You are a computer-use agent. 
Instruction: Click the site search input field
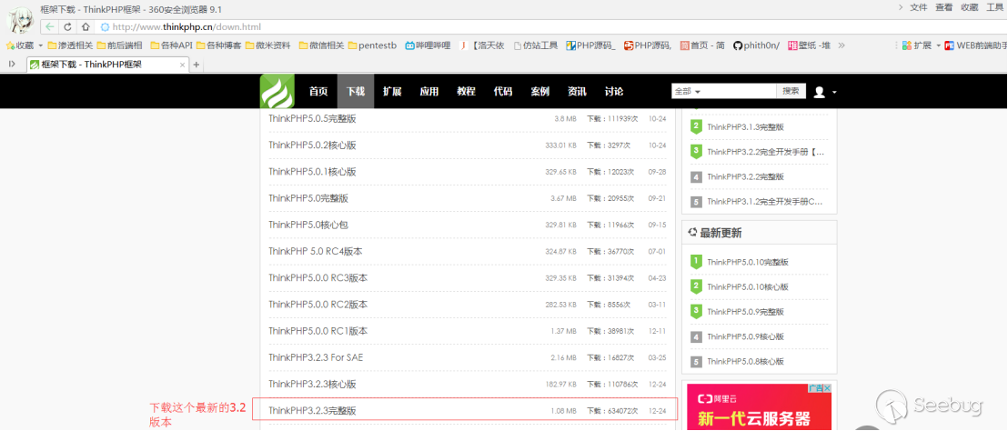(740, 92)
